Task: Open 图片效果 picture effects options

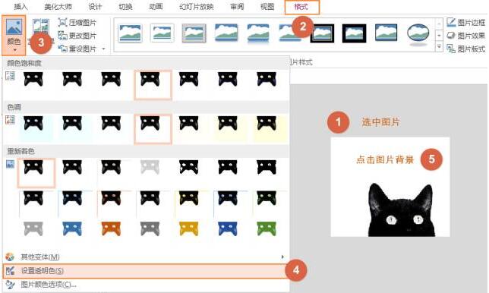Action: 465,36
